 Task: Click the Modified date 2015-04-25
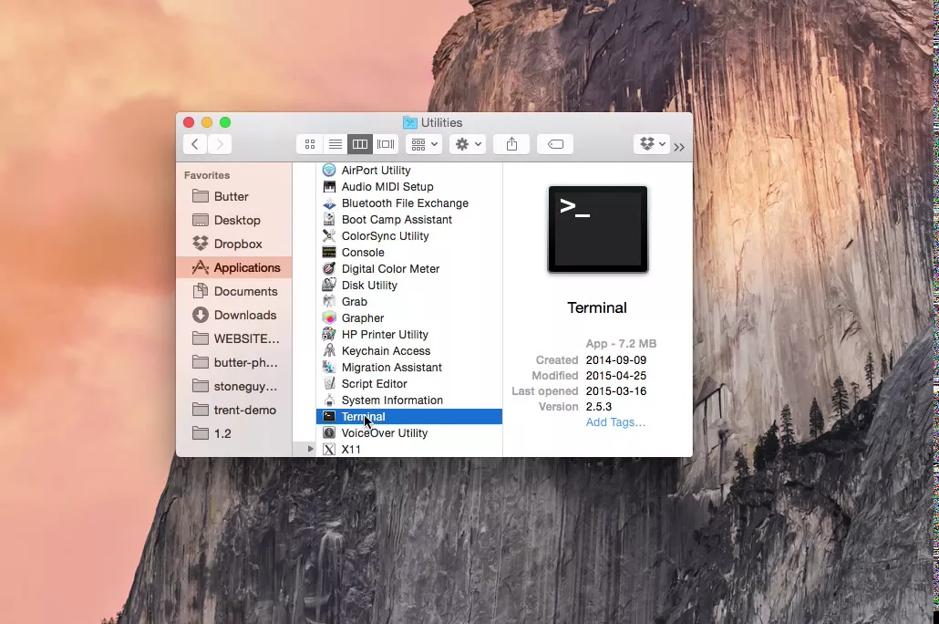pos(616,375)
